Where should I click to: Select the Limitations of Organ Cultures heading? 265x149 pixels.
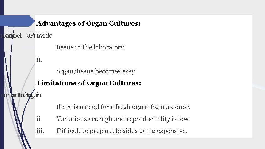pos(89,83)
